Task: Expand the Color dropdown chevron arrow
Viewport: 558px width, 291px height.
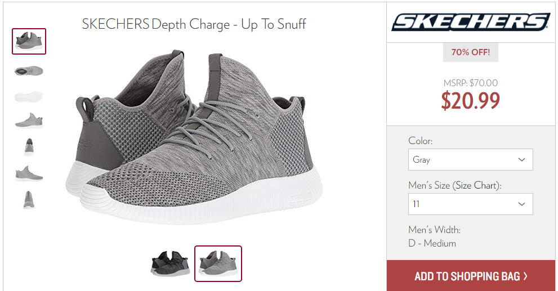Action: click(x=521, y=159)
